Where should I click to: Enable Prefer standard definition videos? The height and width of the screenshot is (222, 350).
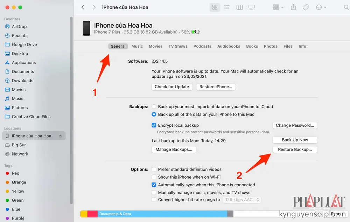(154, 169)
